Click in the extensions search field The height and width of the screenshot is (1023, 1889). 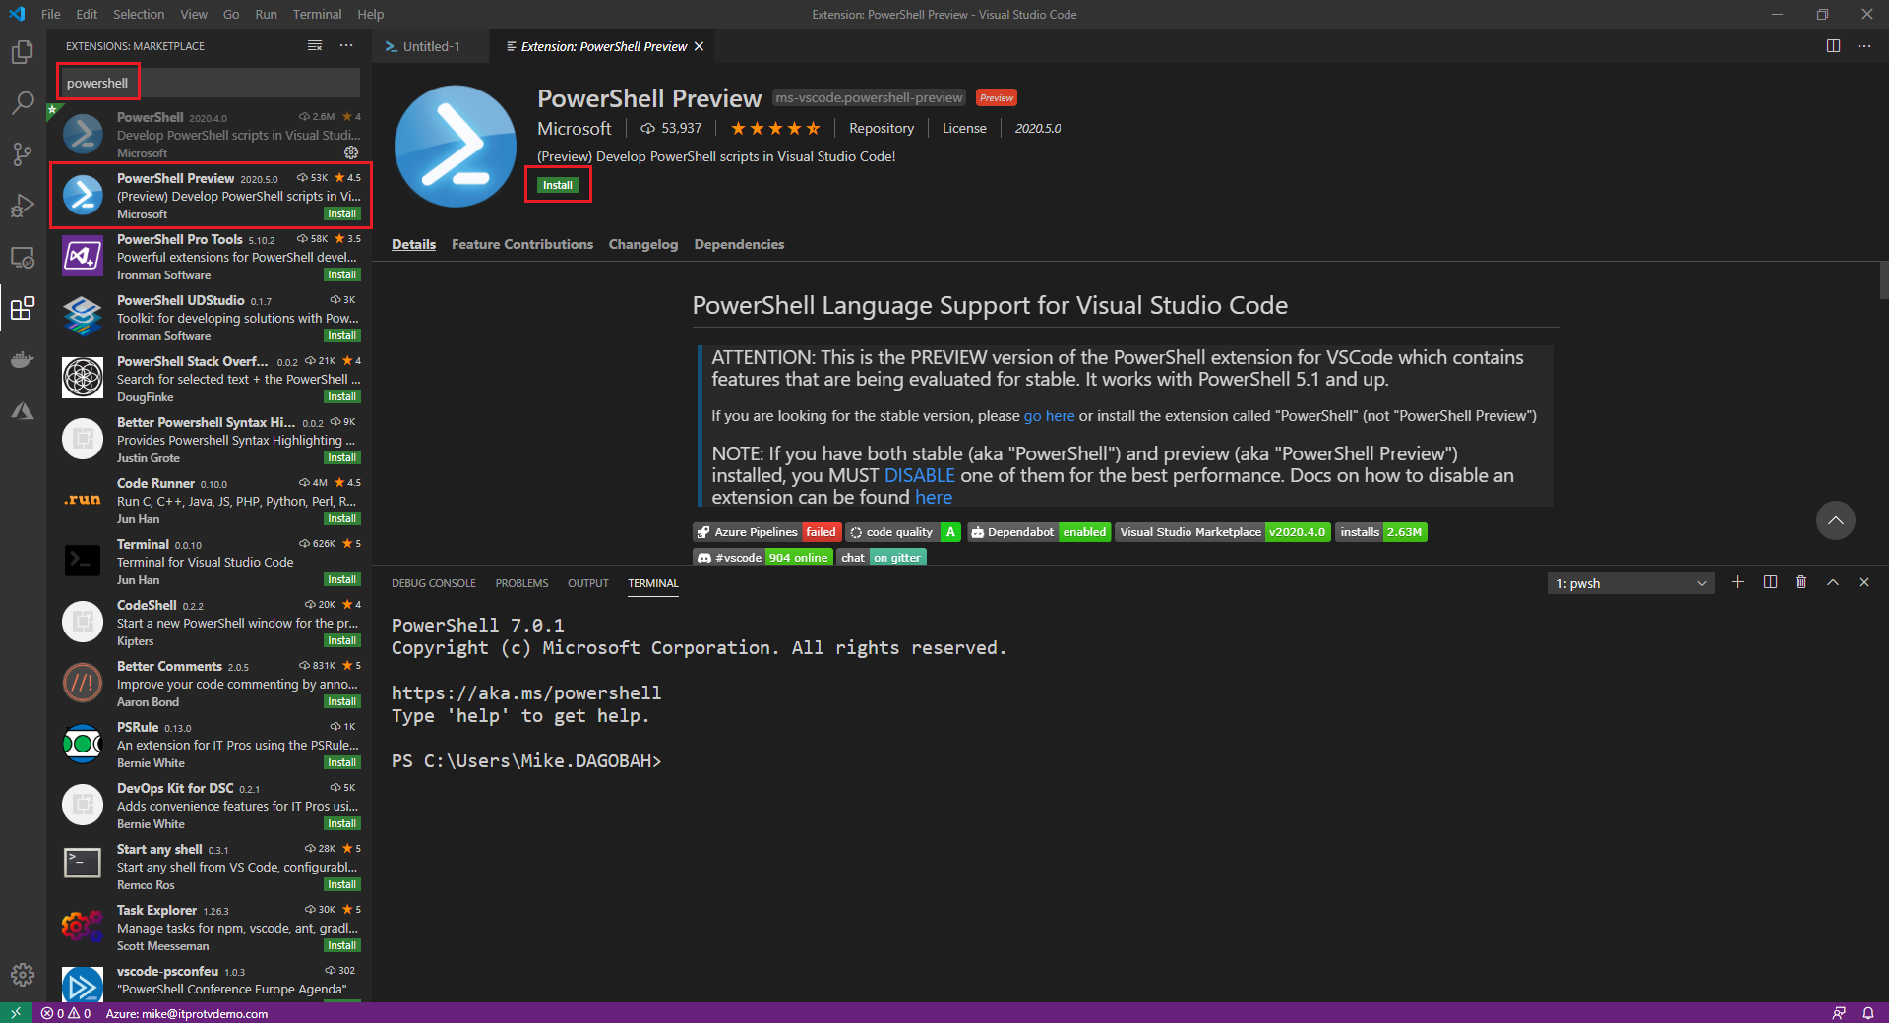(x=209, y=83)
